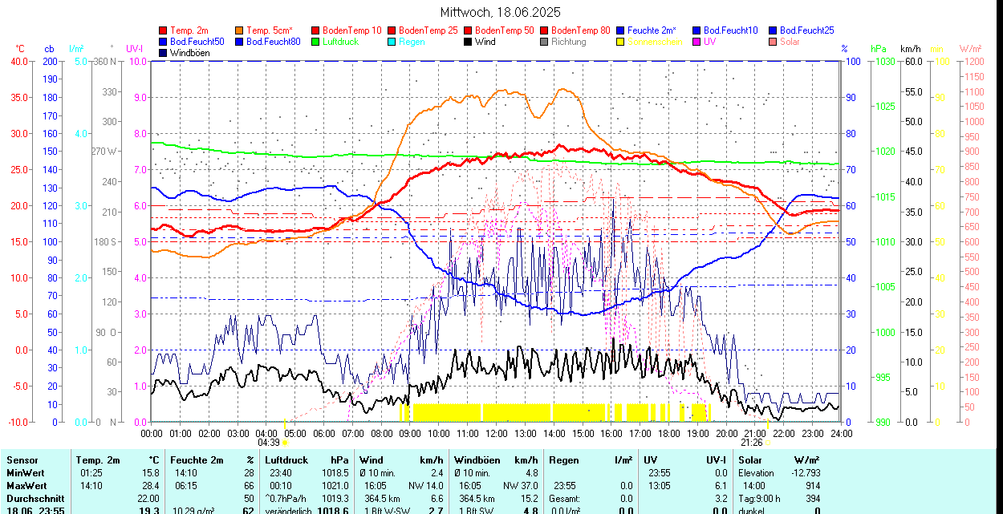This screenshot has width=1003, height=514.
Task: Toggle the Bod.Feucht80 legend label
Action: 273,42
